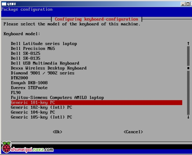Select Dell Precision M65 keyboard model
Screen dimensions: 192x155
33,48
